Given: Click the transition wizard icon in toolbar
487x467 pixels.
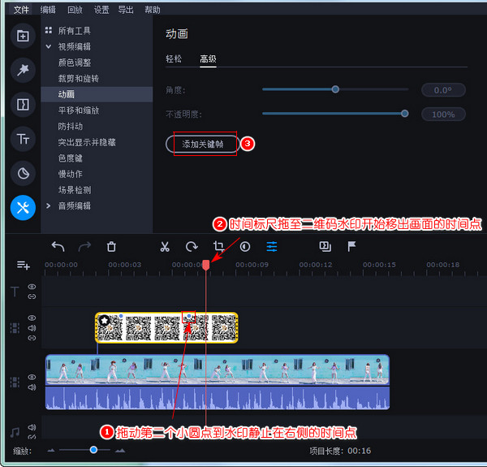Looking at the screenshot, I should click(325, 247).
